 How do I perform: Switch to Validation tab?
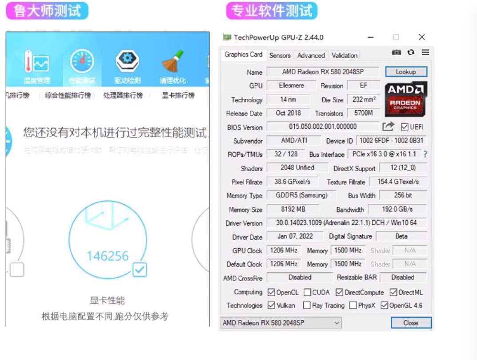point(345,56)
